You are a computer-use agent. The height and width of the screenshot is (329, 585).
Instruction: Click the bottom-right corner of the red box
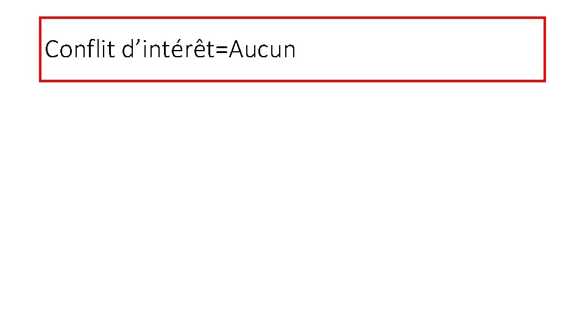pos(544,80)
